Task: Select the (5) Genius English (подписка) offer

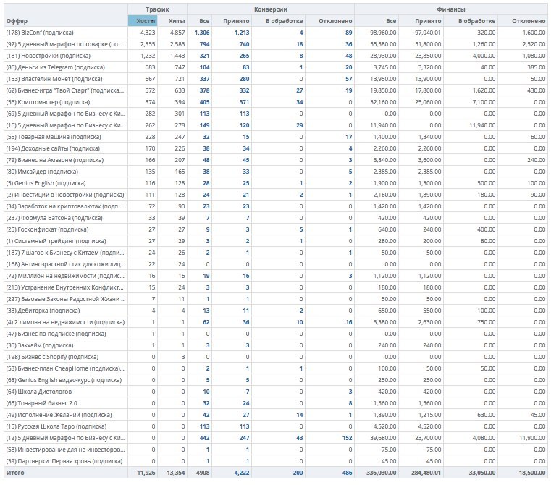Action: pyautogui.click(x=46, y=183)
